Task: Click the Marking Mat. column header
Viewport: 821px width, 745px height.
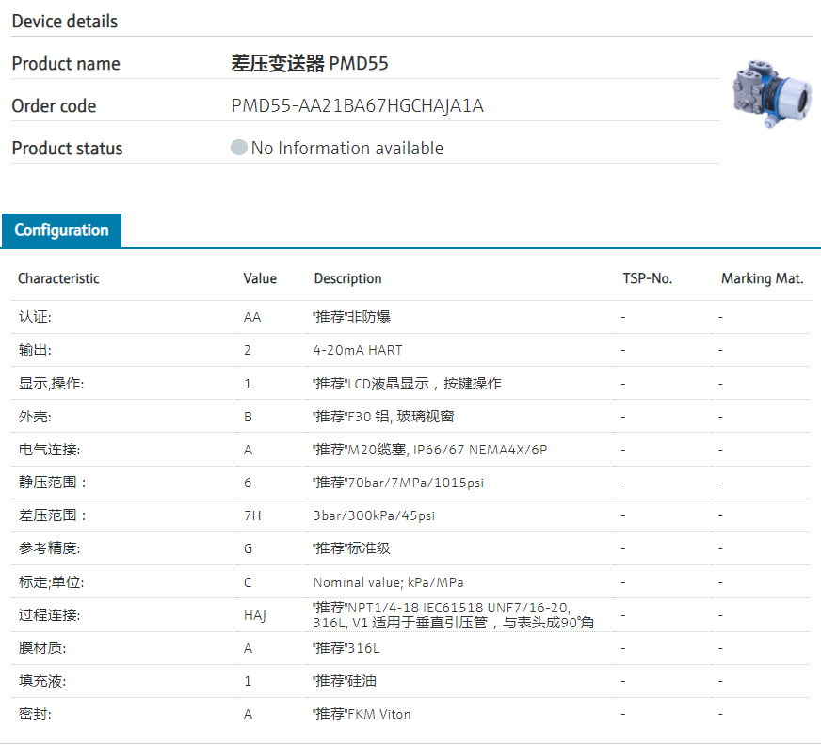Action: pyautogui.click(x=762, y=278)
